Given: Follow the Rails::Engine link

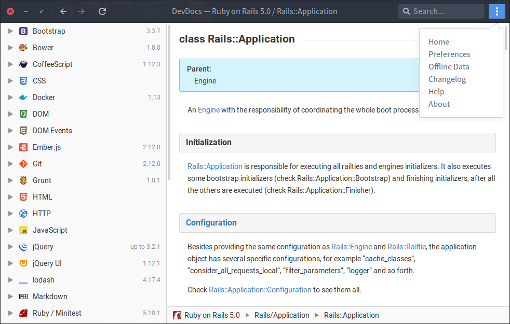Looking at the screenshot, I should tap(351, 247).
